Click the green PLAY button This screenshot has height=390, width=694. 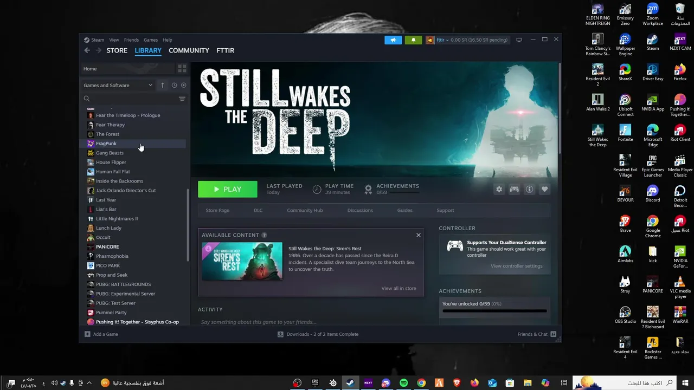[x=228, y=189]
